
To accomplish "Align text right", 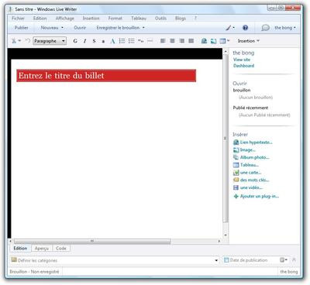I will tap(181, 41).
